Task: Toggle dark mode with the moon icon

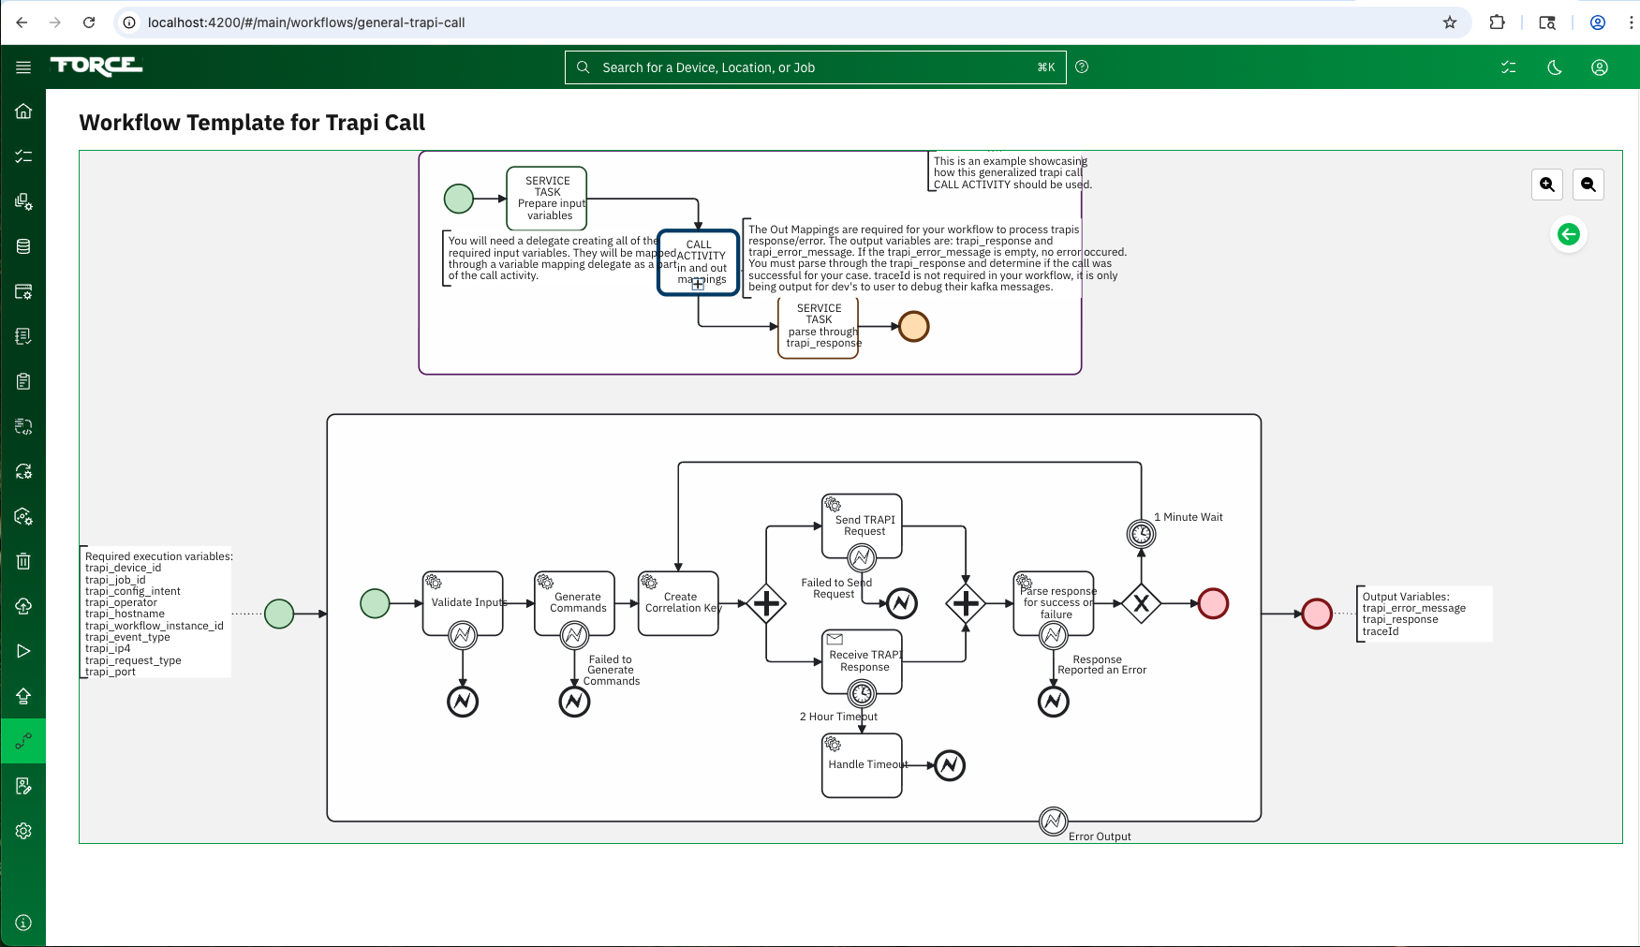Action: coord(1555,67)
